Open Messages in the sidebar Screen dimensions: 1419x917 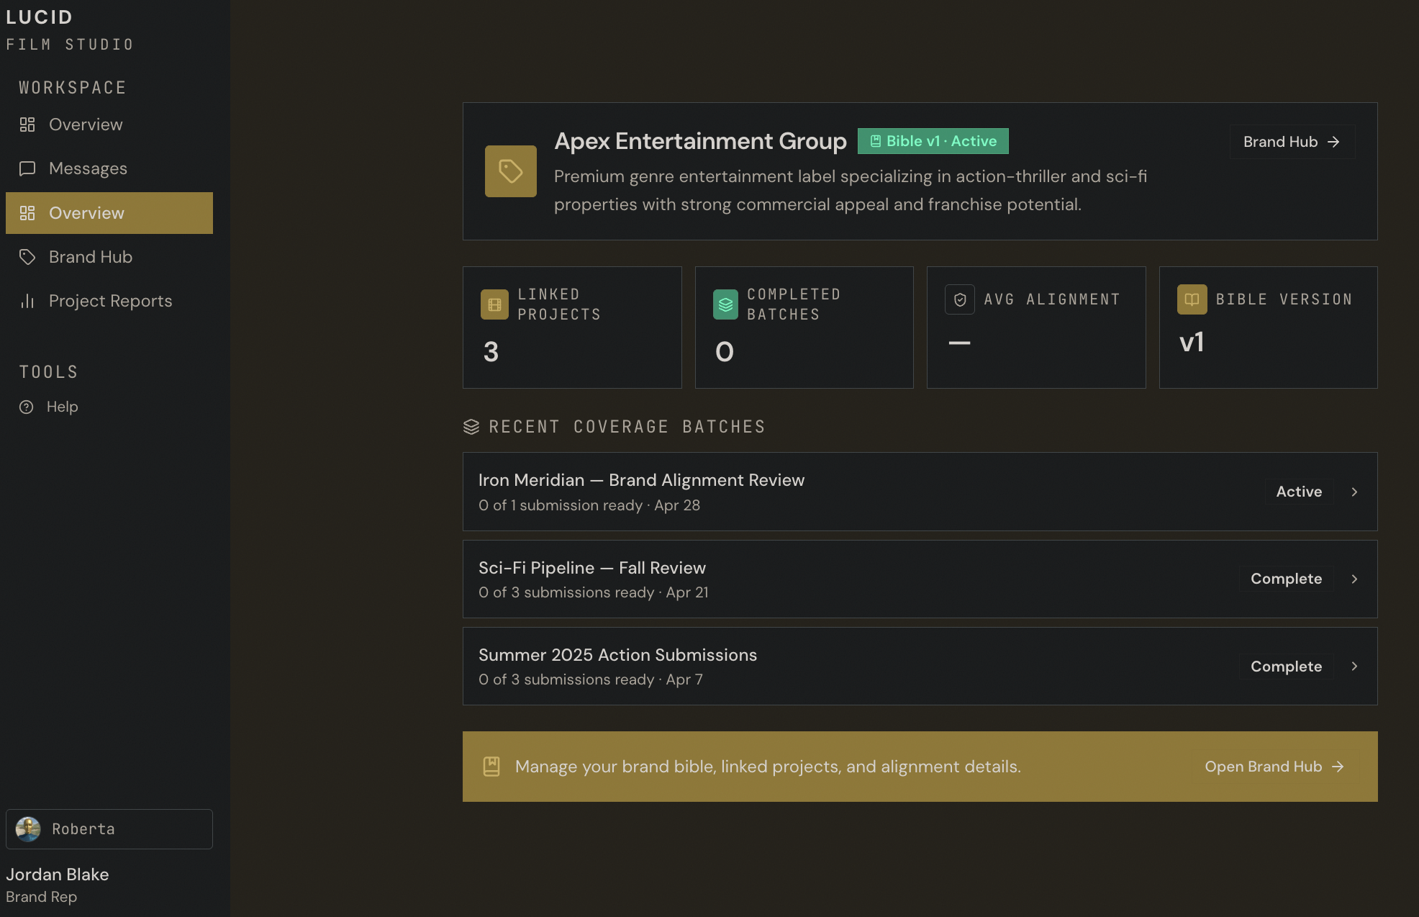coord(109,168)
